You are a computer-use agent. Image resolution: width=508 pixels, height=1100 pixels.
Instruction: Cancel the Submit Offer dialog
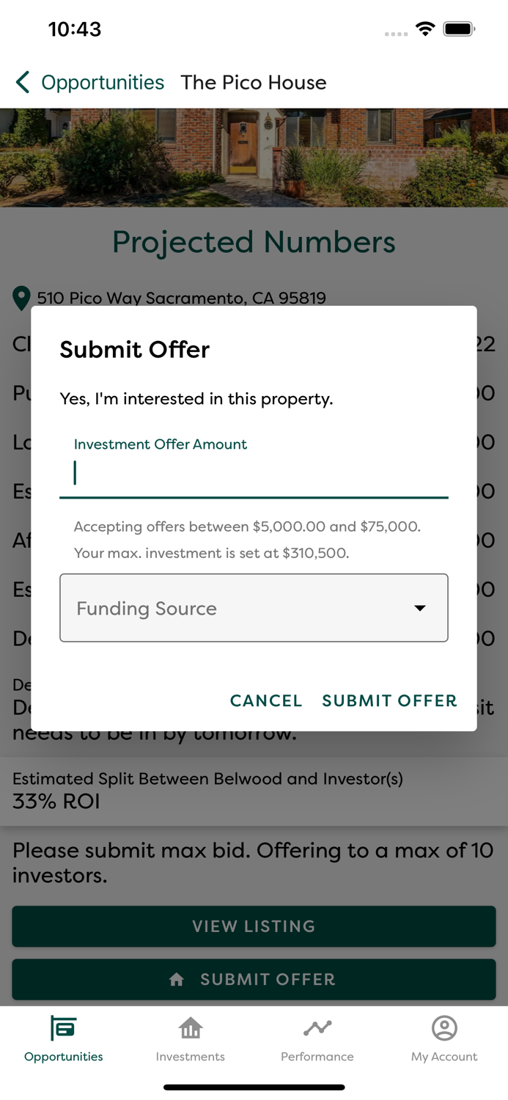click(266, 700)
